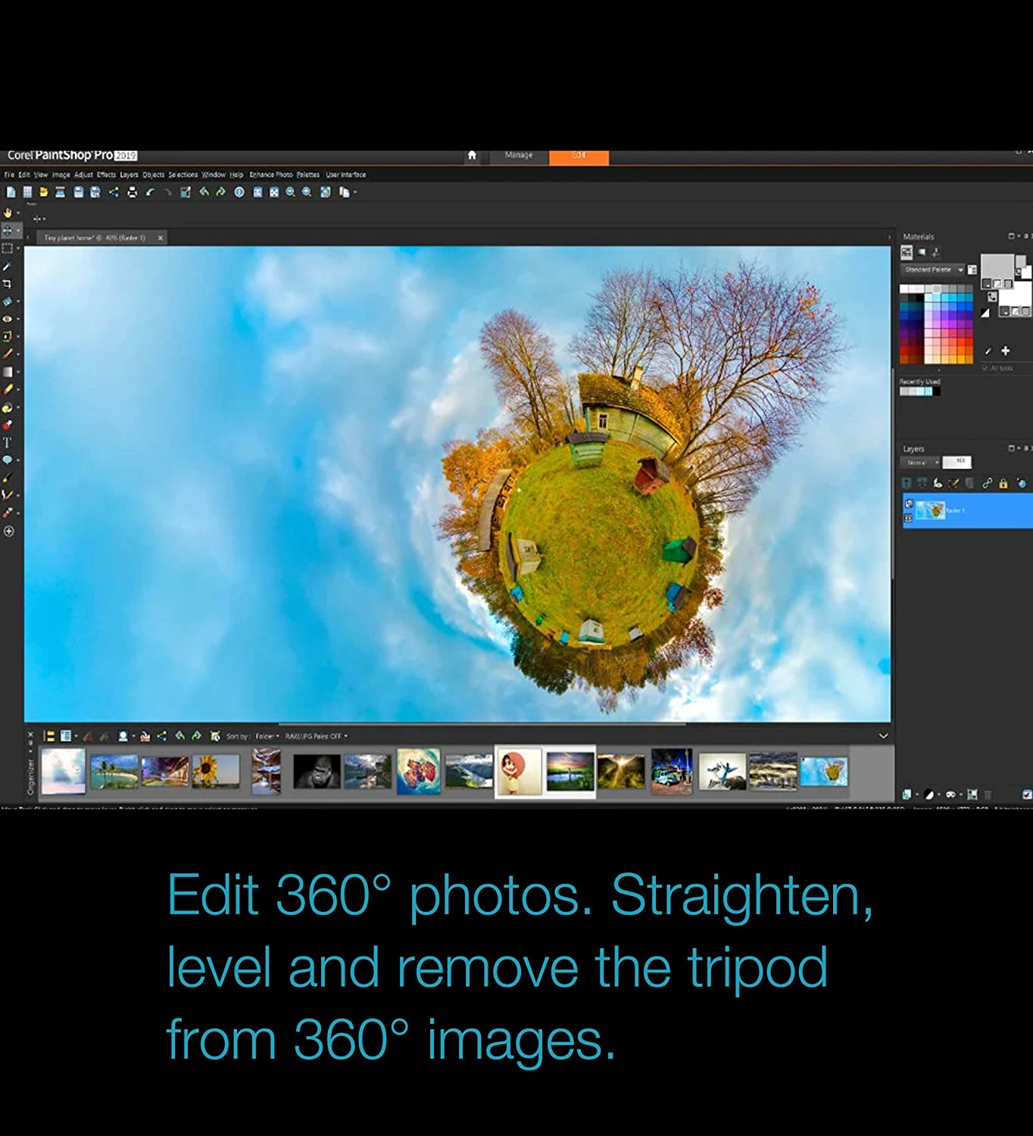Click the Print icon in toolbar
The image size is (1033, 1136).
[132, 192]
